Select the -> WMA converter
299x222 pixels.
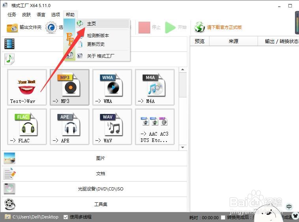(x=112, y=87)
